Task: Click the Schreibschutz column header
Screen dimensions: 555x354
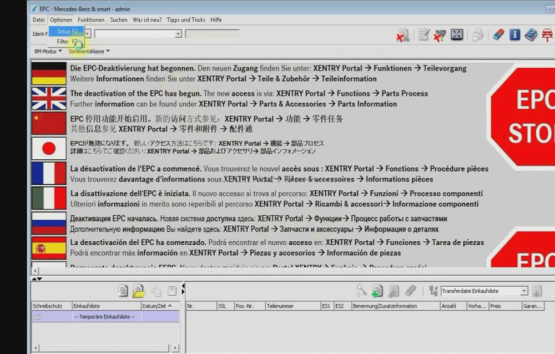Action: coord(52,306)
